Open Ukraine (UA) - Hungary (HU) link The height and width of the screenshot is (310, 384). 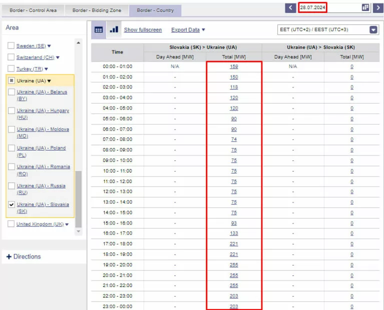pyautogui.click(x=43, y=114)
